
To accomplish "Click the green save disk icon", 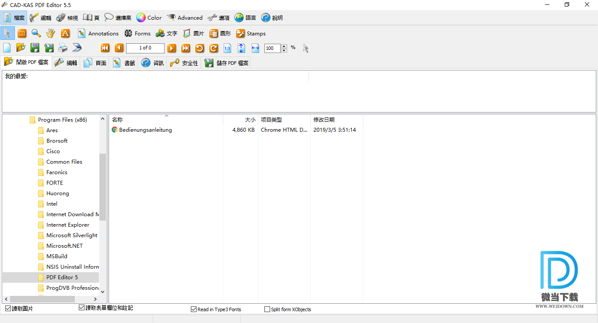I will [35, 48].
